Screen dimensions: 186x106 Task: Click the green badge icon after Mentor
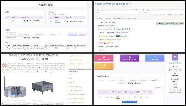pos(128,29)
